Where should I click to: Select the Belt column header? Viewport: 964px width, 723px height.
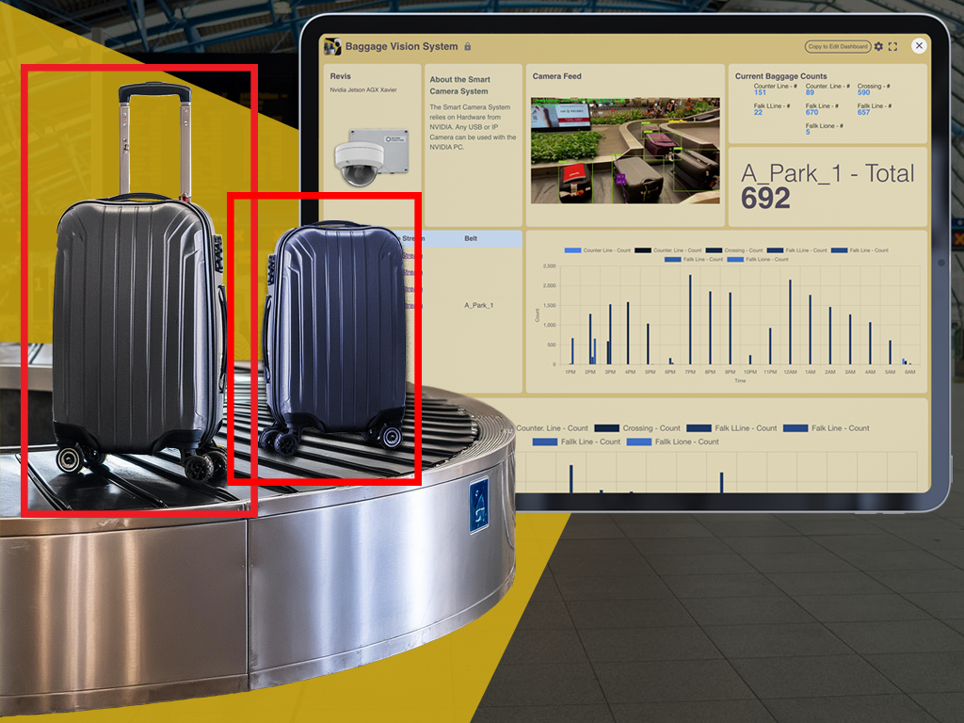[x=471, y=238]
